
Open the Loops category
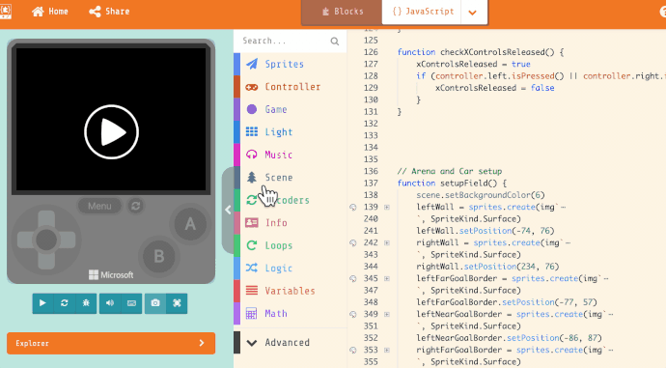pos(291,245)
